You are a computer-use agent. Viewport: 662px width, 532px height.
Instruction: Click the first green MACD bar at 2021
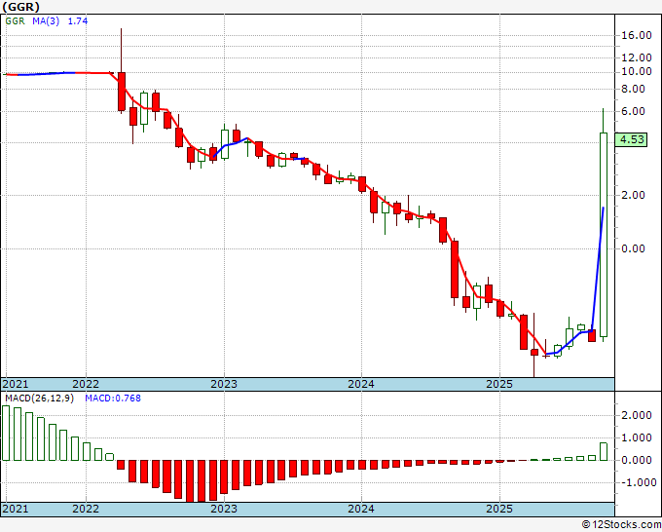(6, 434)
